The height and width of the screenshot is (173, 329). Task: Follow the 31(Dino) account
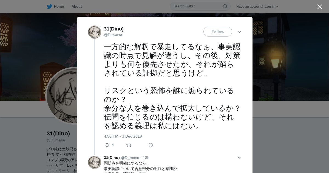click(x=218, y=32)
